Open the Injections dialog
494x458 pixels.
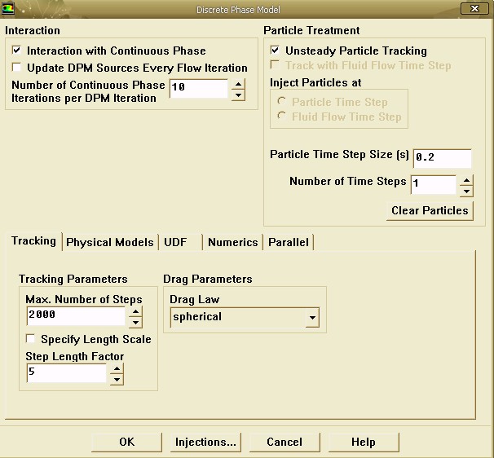coord(205,442)
